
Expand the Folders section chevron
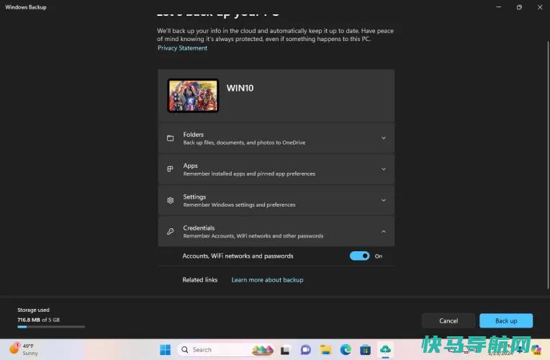click(x=384, y=138)
